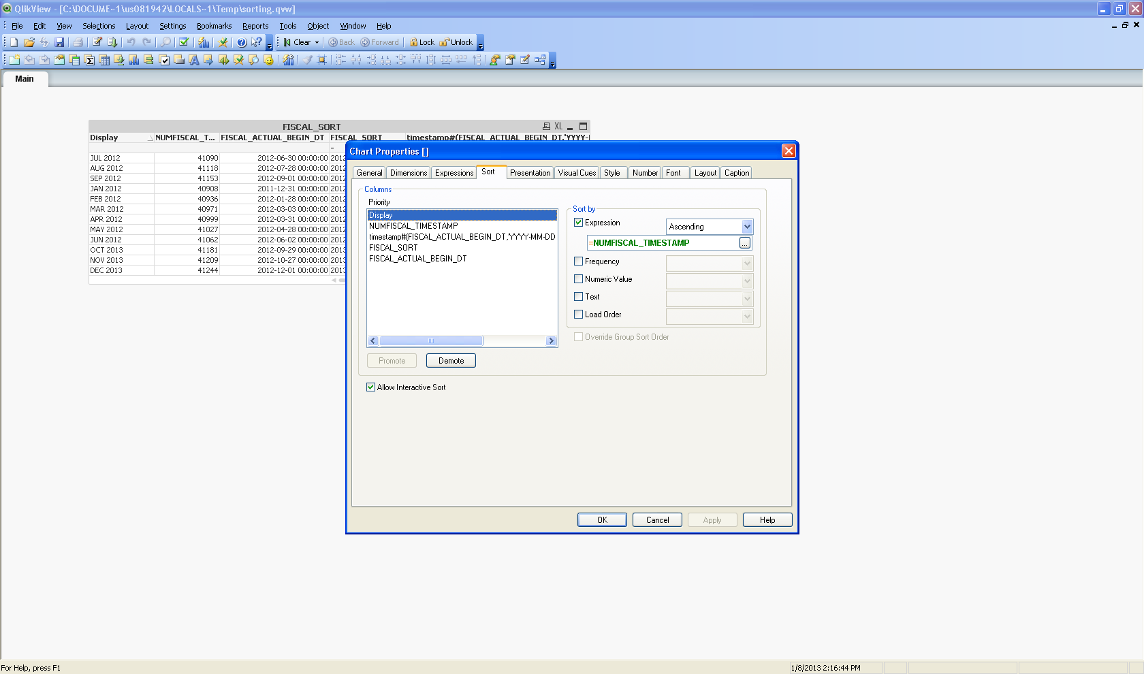The height and width of the screenshot is (674, 1144).
Task: Click the Reload script icon
Action: coord(112,42)
